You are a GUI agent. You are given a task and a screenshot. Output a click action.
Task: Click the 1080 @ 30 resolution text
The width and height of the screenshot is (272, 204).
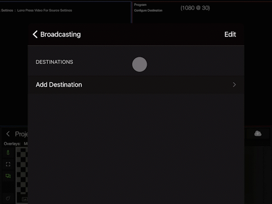coord(195,8)
